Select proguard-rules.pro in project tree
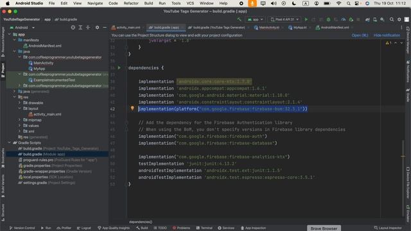 click(58, 160)
